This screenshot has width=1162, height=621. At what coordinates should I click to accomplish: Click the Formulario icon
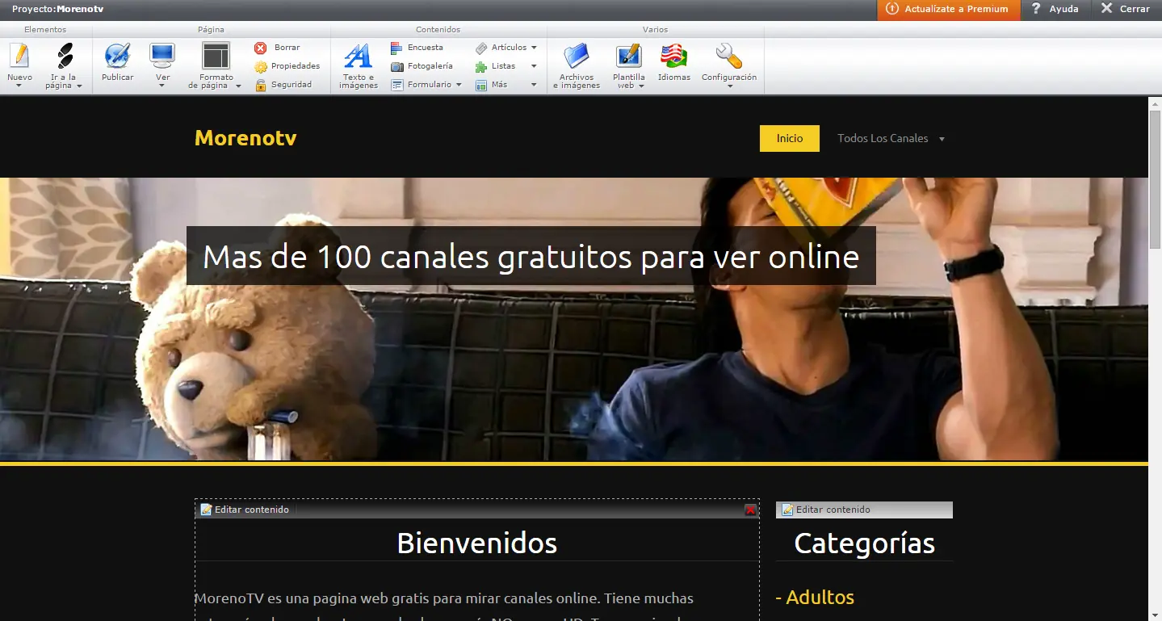tap(396, 85)
